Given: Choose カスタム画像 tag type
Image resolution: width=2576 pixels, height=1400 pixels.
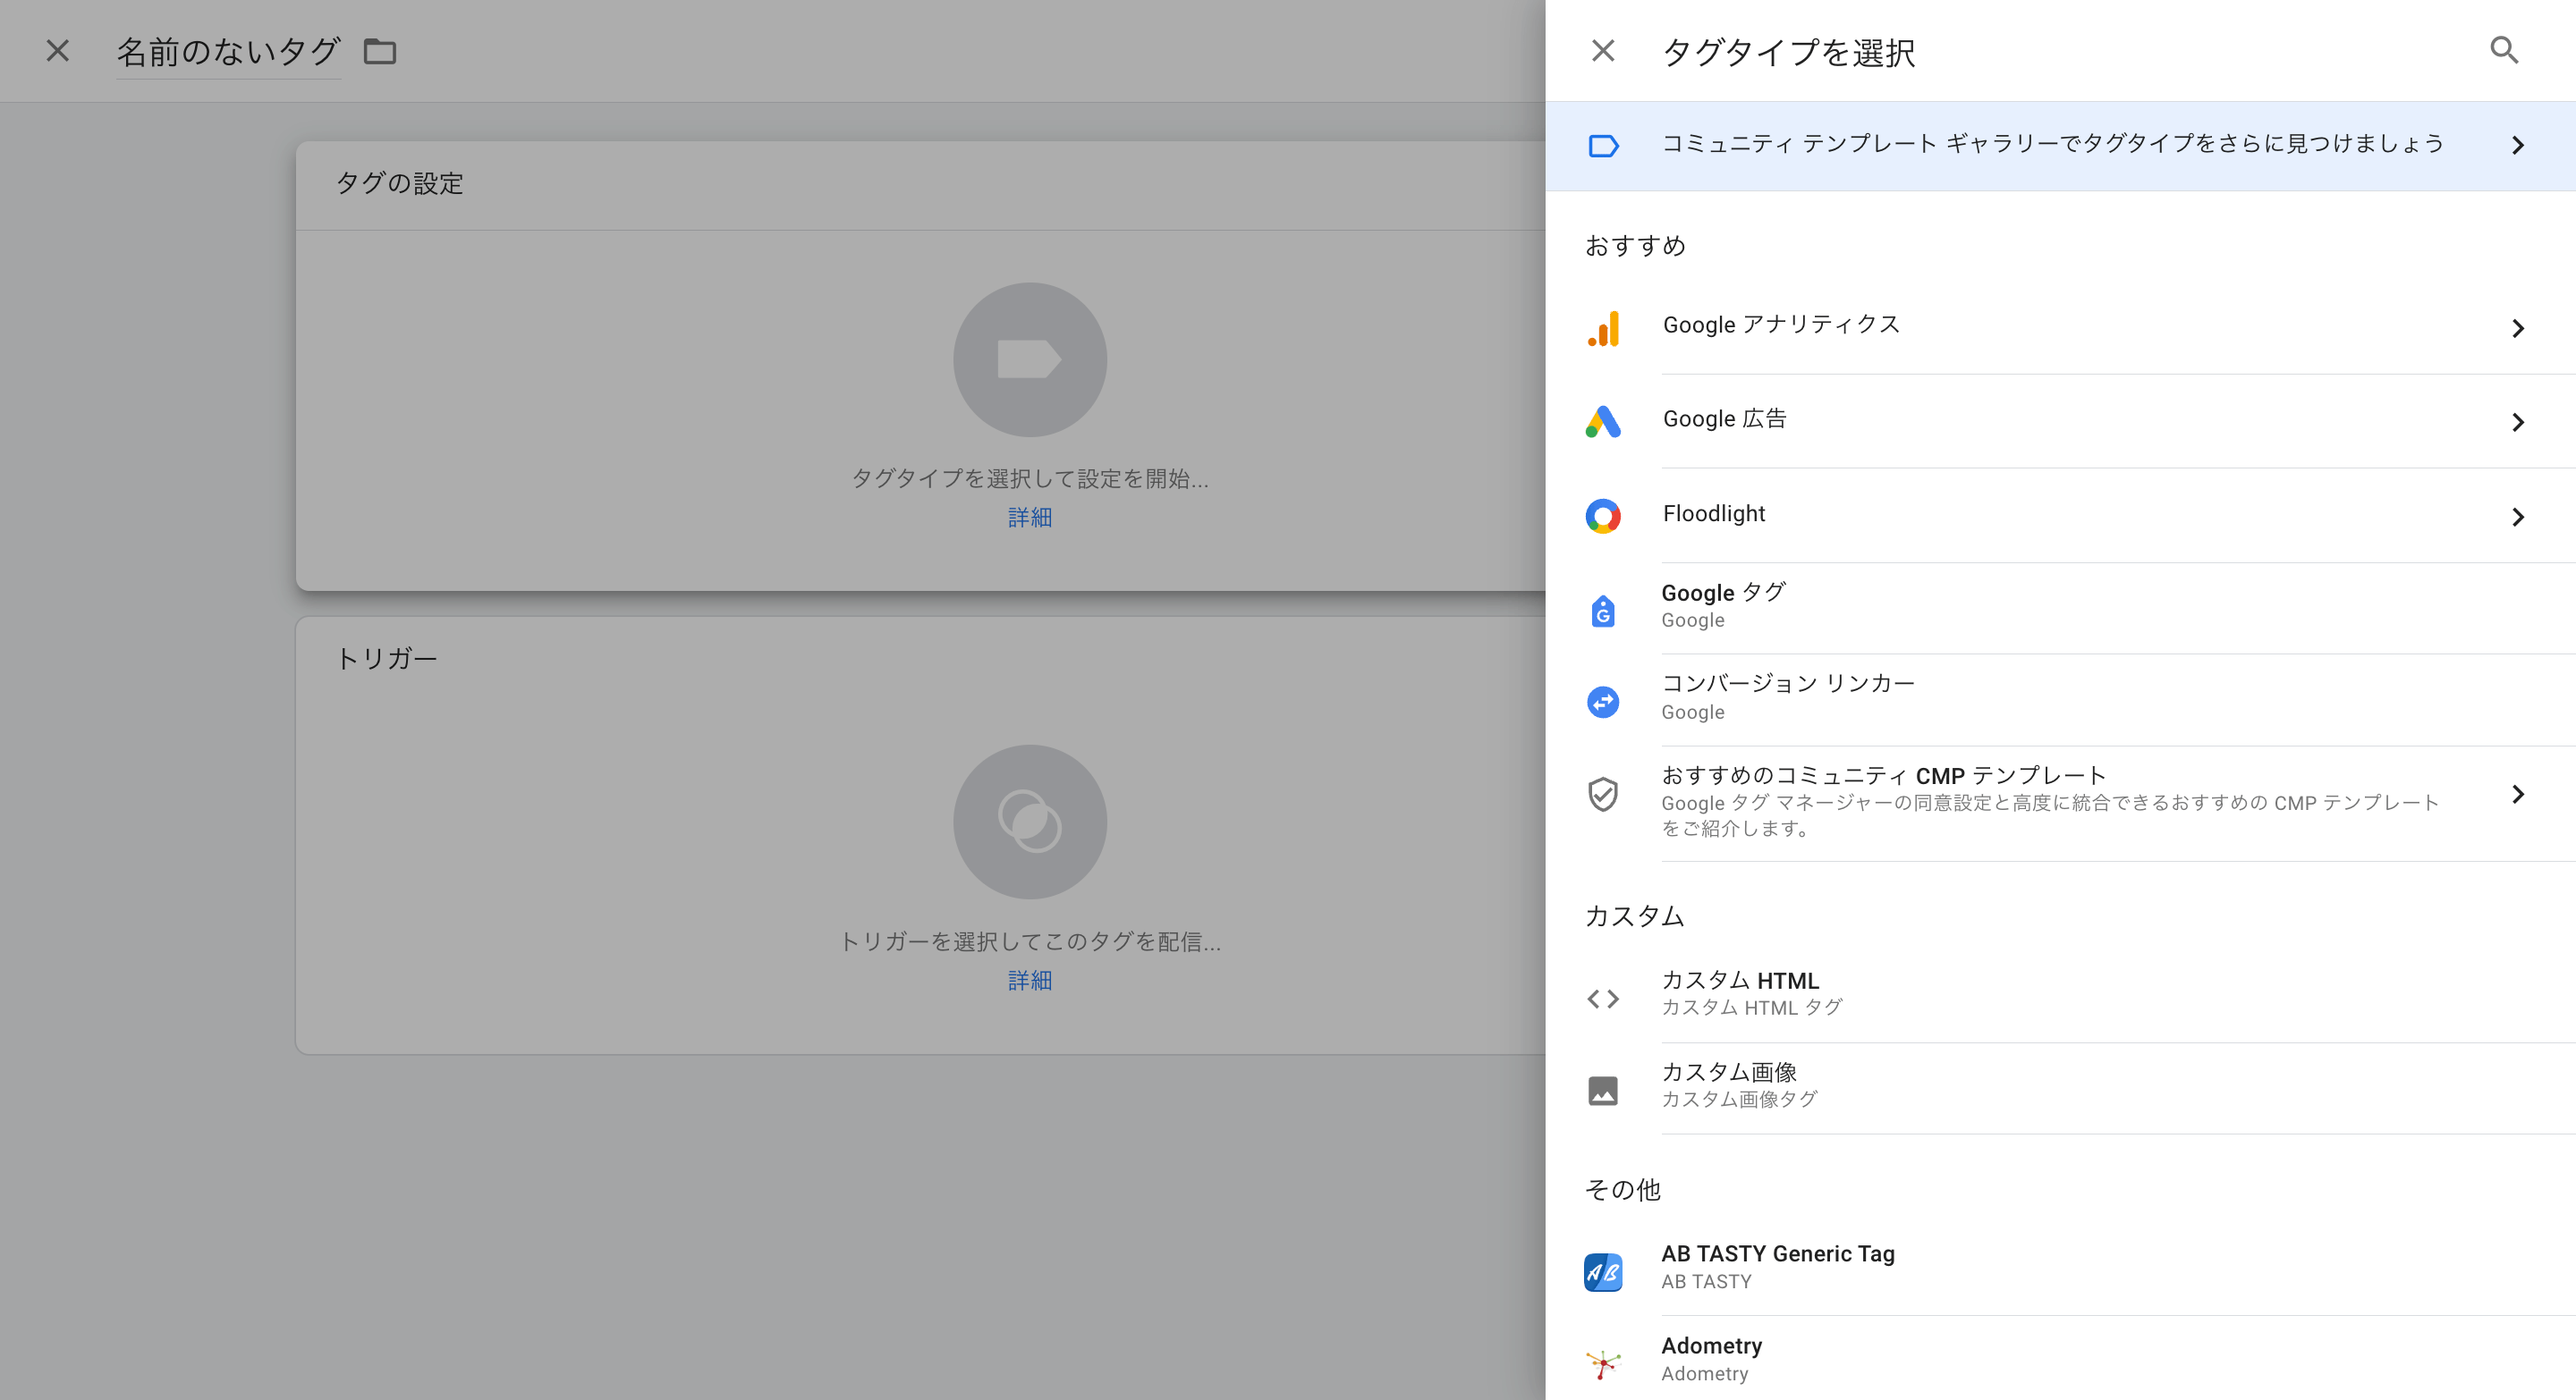Looking at the screenshot, I should pyautogui.click(x=2060, y=1087).
